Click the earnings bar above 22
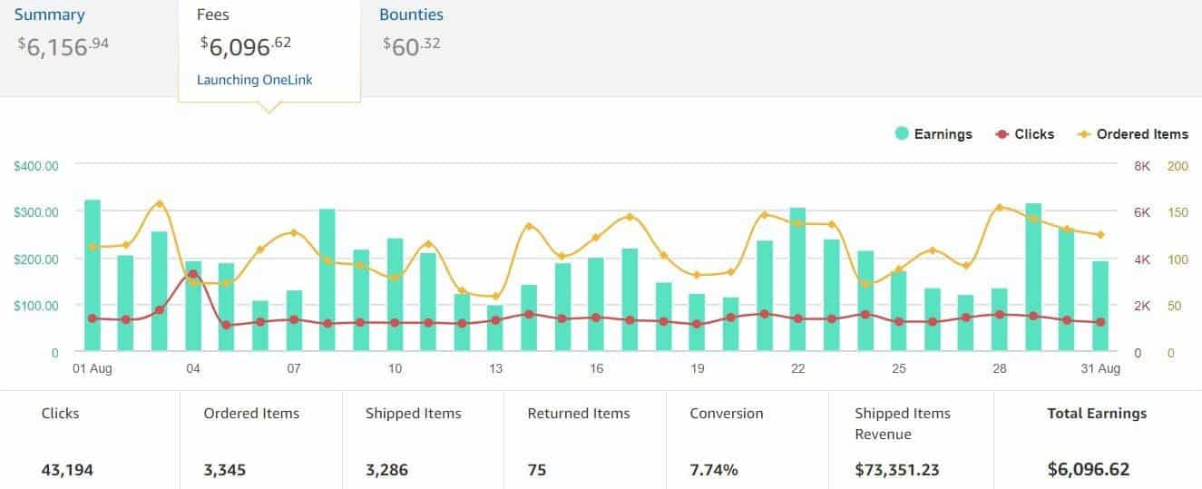 [x=797, y=279]
